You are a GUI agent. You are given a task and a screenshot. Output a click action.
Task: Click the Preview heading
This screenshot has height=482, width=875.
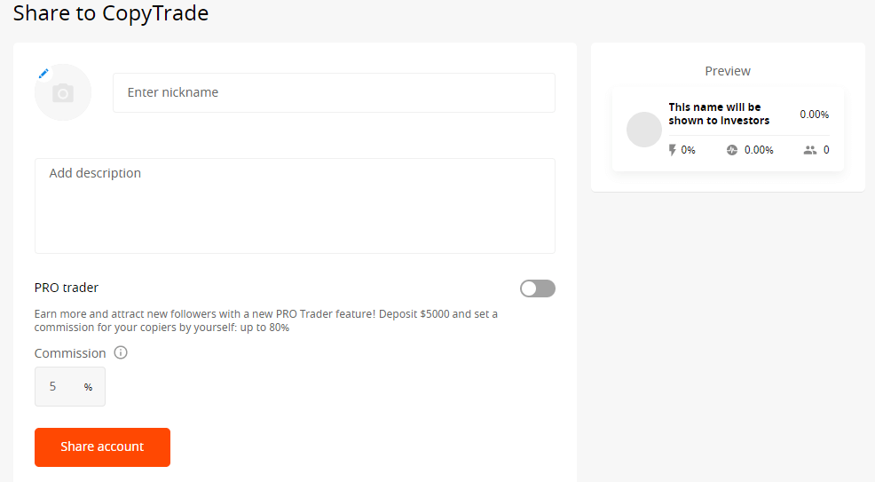pos(728,71)
